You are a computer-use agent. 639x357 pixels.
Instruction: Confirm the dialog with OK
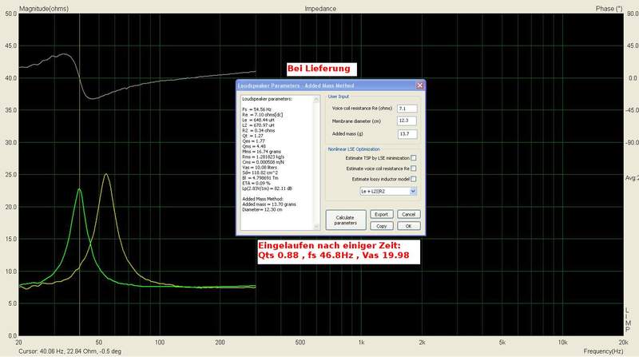408,226
